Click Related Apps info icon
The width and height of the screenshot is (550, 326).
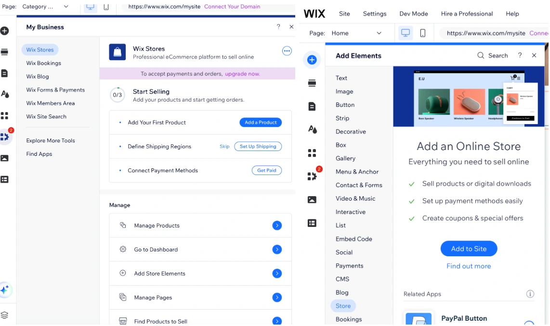point(530,294)
